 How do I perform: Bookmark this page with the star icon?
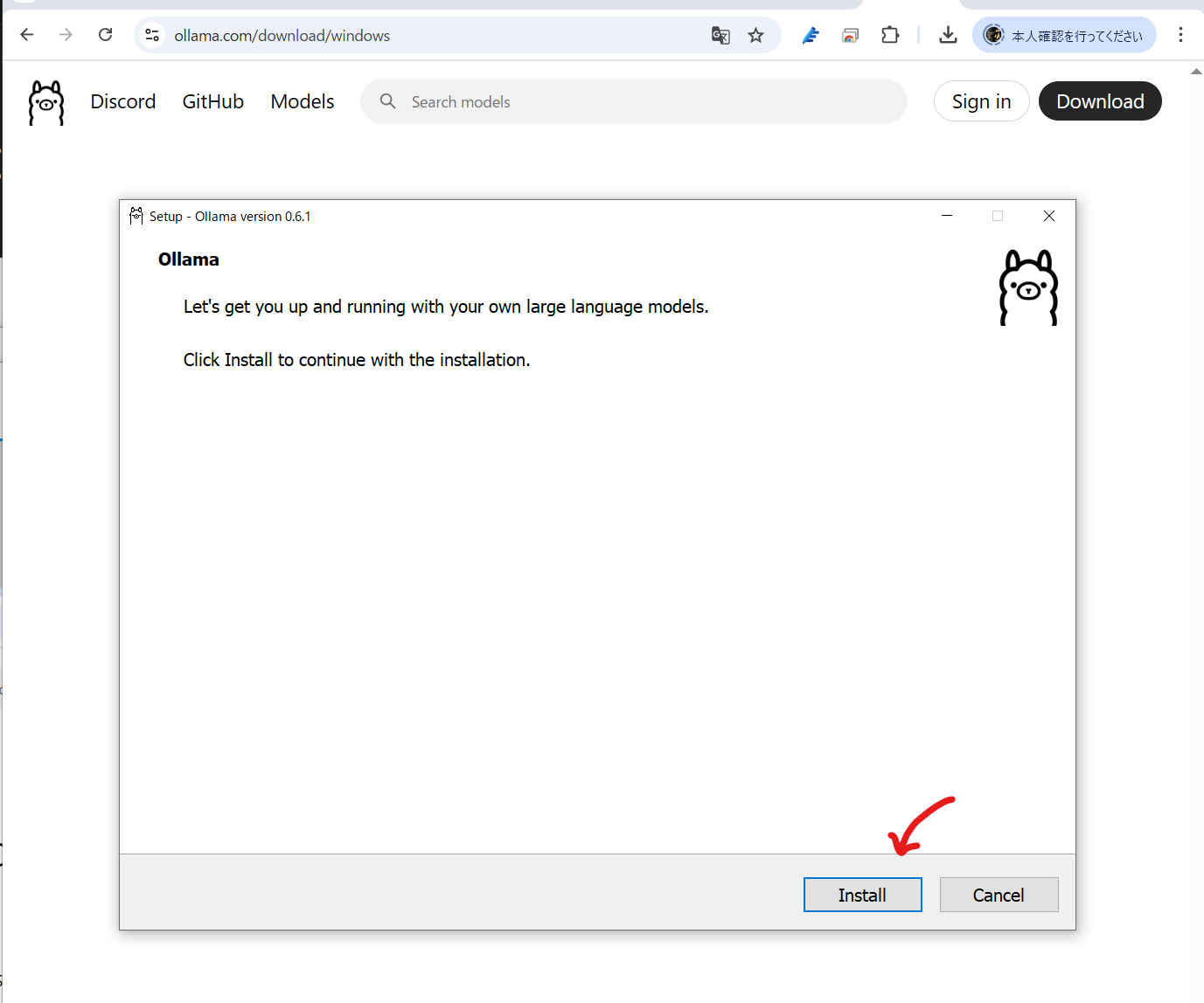755,35
